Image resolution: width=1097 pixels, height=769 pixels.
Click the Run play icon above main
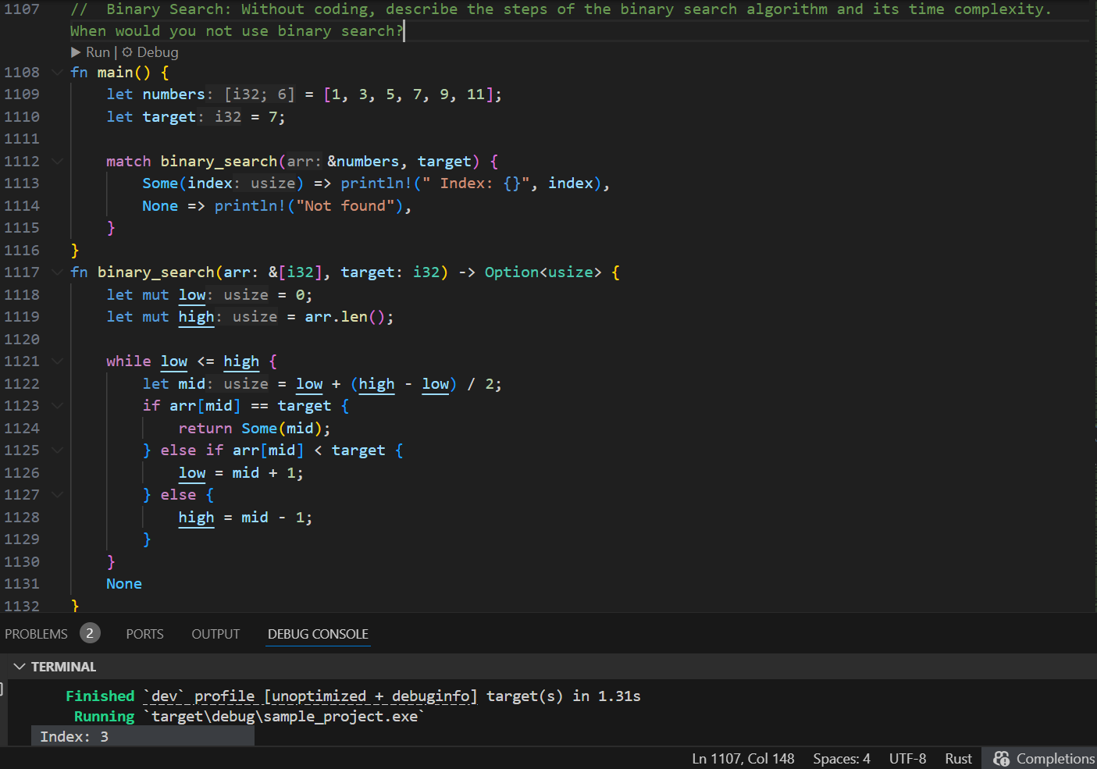click(76, 52)
